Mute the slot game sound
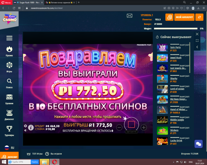Viewport: 207px width, 165px height. click(26, 130)
